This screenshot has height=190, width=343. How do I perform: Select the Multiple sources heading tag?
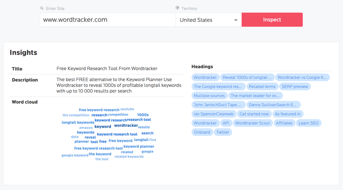[x=209, y=96]
